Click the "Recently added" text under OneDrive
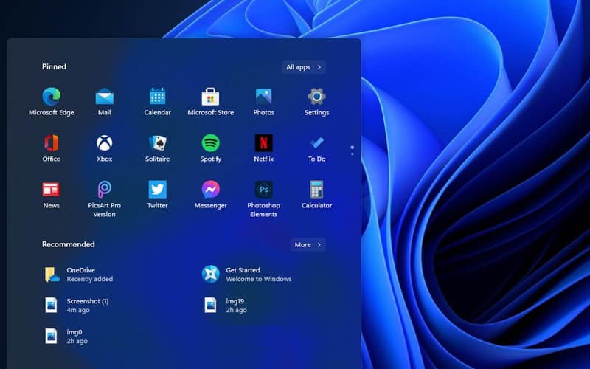The width and height of the screenshot is (590, 369). (x=89, y=279)
